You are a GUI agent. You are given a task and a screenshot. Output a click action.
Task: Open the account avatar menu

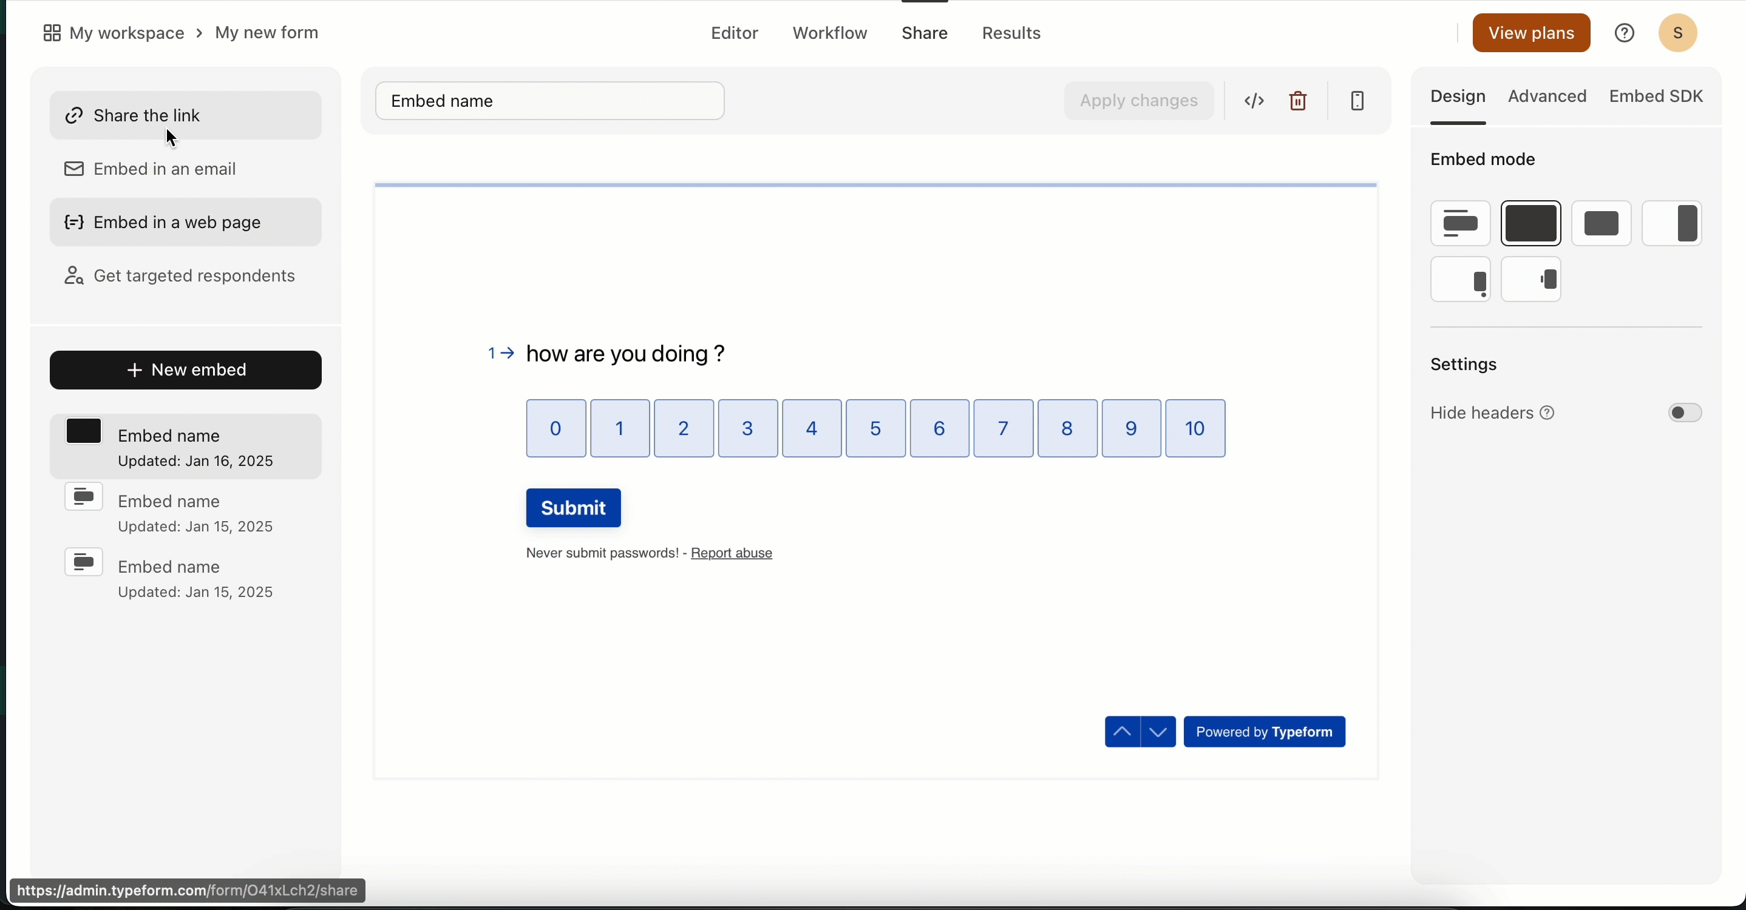tap(1678, 33)
